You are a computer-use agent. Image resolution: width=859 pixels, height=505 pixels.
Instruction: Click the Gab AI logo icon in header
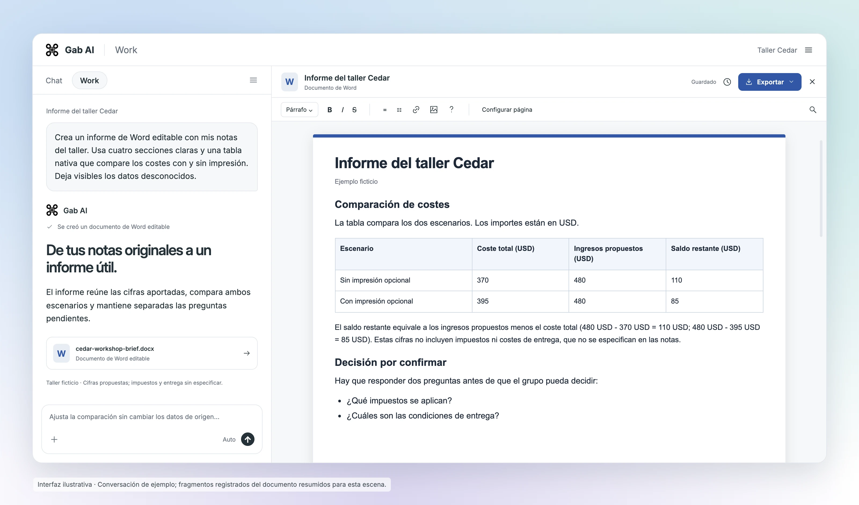point(52,50)
